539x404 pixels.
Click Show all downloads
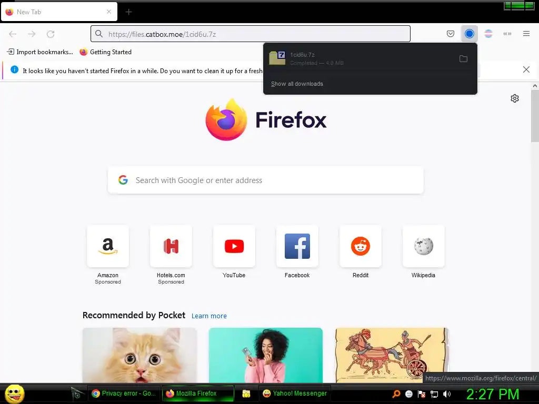[x=297, y=84]
